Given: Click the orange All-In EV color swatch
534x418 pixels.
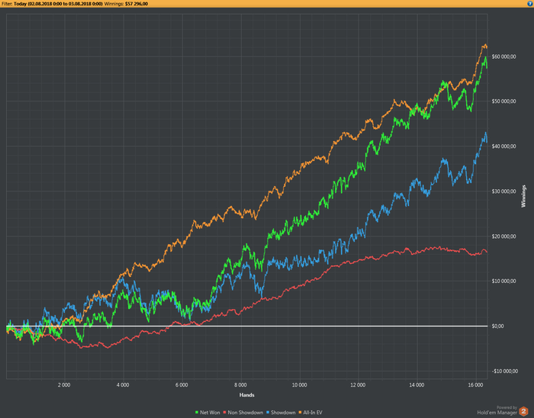Looking at the screenshot, I should pyautogui.click(x=300, y=413).
